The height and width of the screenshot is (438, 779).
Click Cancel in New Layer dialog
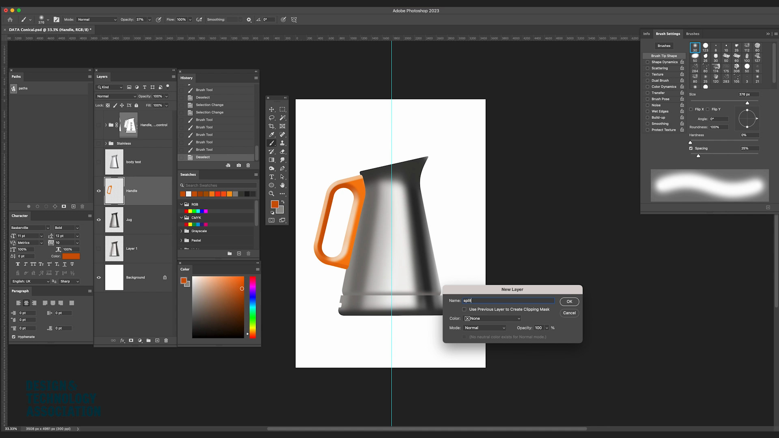(569, 313)
